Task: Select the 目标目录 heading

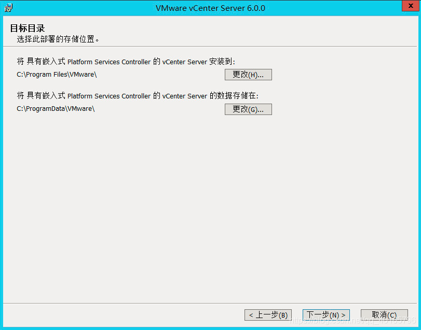Action: coord(28,28)
